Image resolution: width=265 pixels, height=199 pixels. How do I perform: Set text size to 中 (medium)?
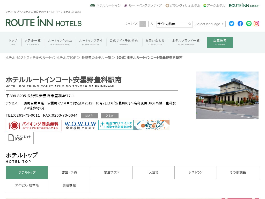143,24
